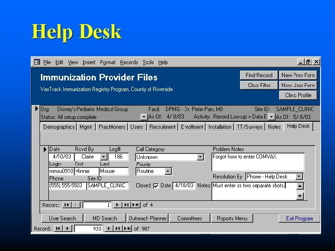
Task: Switch to the Demographics tab
Action: point(59,127)
